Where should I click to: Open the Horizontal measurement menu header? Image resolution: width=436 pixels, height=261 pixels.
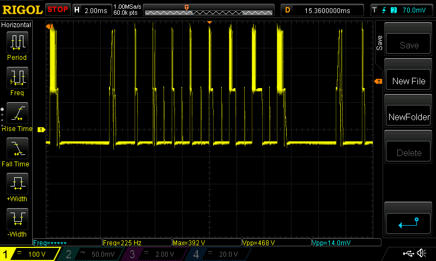click(x=16, y=25)
